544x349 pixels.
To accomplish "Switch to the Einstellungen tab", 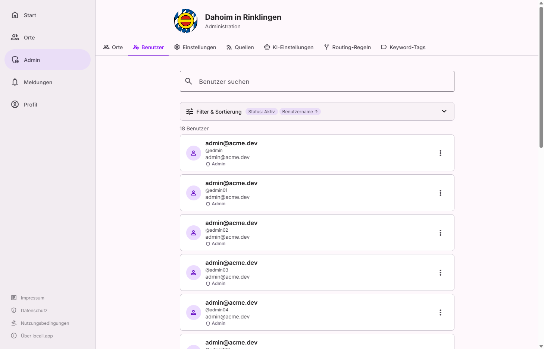I will [x=195, y=47].
